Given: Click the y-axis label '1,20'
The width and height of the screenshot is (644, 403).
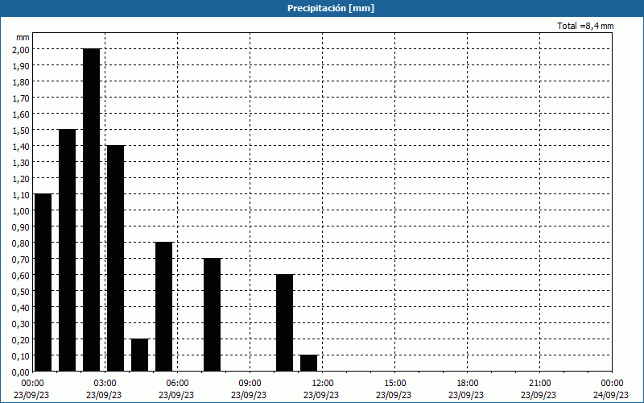Looking at the screenshot, I should (23, 178).
